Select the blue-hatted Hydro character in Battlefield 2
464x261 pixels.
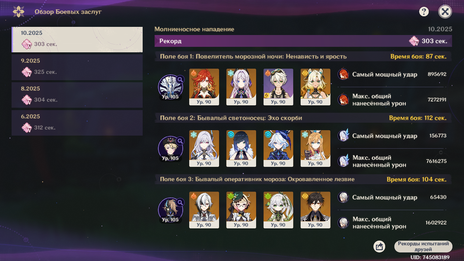tap(279, 149)
